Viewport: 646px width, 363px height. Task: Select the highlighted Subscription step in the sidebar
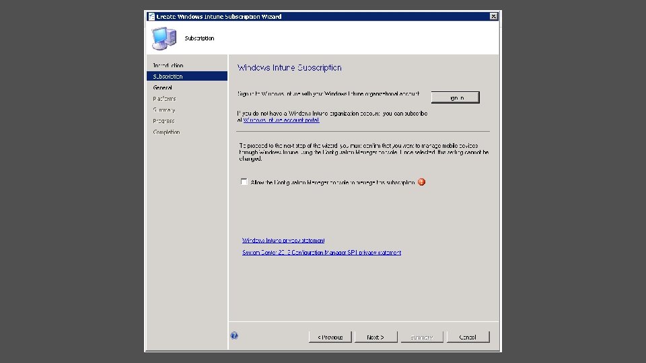[x=186, y=76]
